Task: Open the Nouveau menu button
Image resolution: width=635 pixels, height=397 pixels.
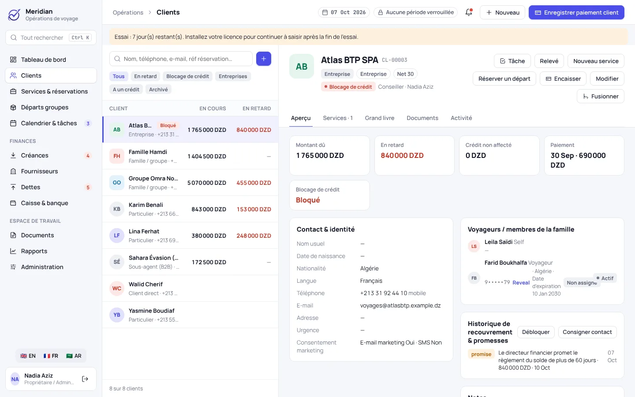Action: point(502,12)
